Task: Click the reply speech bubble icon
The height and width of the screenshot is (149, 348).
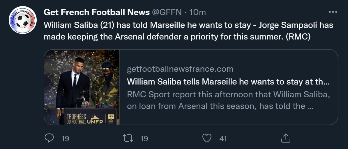Action: click(49, 138)
